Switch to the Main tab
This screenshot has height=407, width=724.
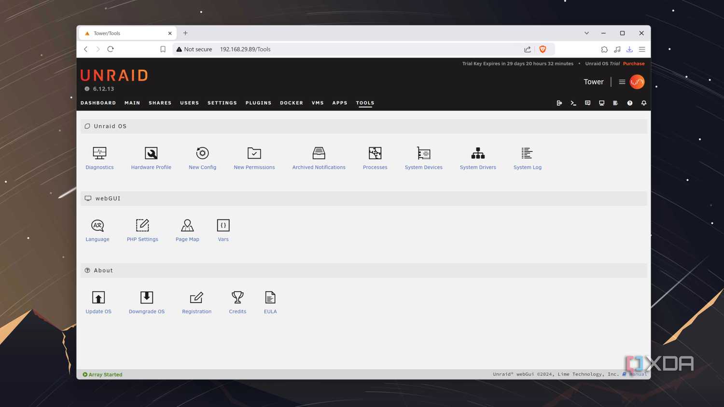coord(132,103)
